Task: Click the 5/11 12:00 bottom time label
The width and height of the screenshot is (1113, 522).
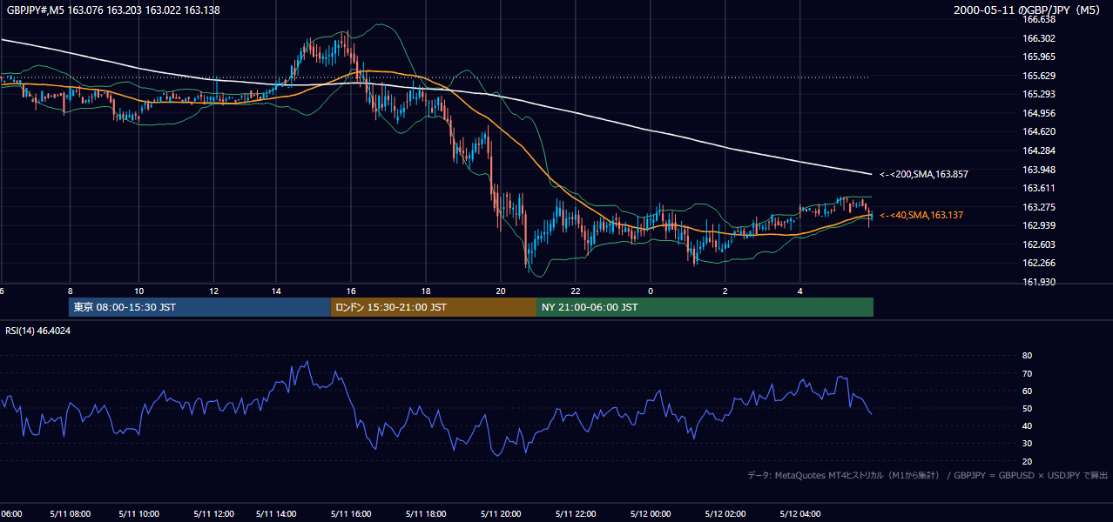Action: 212,513
